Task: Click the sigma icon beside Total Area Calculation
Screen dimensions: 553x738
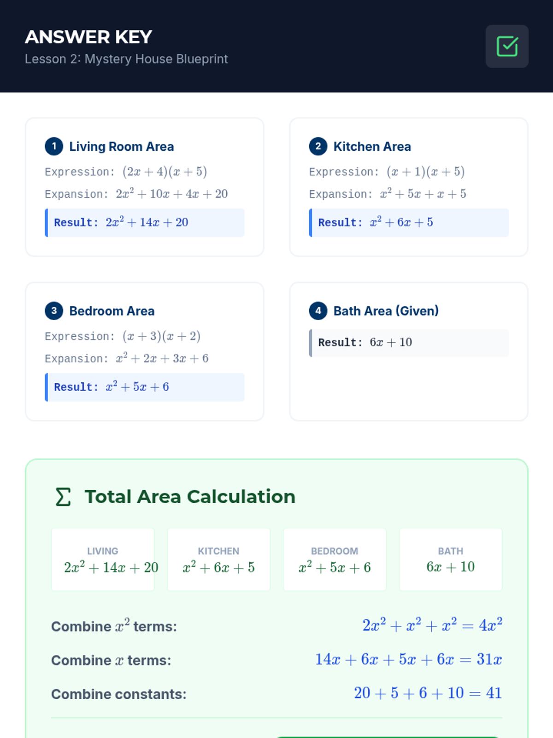Action: click(63, 497)
